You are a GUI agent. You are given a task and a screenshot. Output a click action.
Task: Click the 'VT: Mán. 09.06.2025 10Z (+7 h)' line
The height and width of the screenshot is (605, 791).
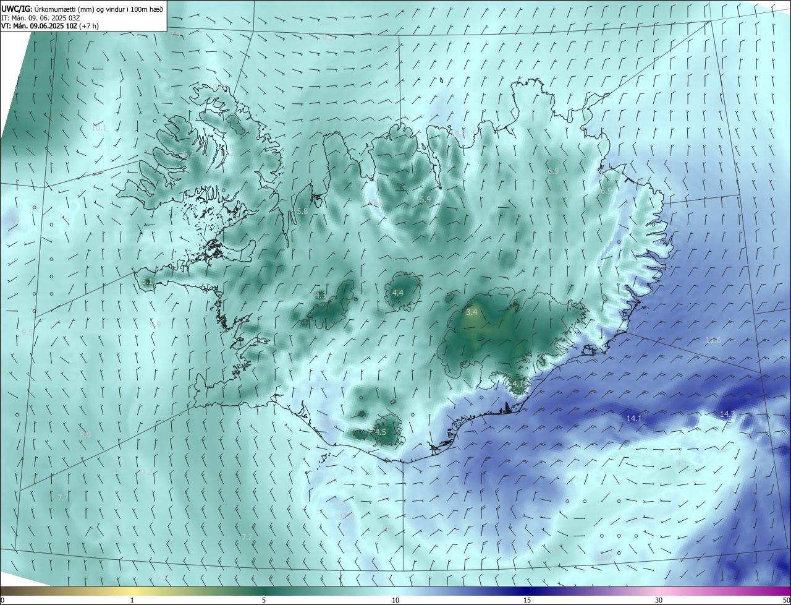(50, 26)
